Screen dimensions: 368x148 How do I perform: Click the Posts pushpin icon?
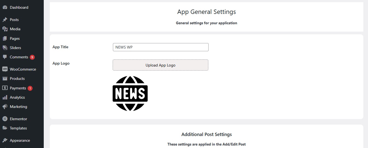[x=5, y=20]
